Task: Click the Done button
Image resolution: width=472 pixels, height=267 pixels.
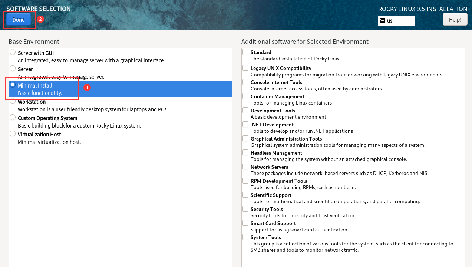Action: pos(19,20)
